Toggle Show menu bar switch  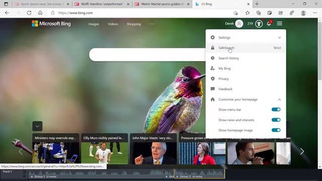point(276,110)
